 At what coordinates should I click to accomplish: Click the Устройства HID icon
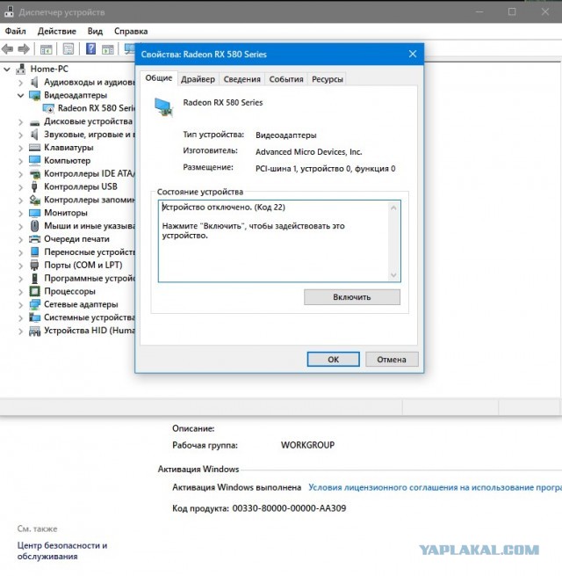(x=34, y=331)
